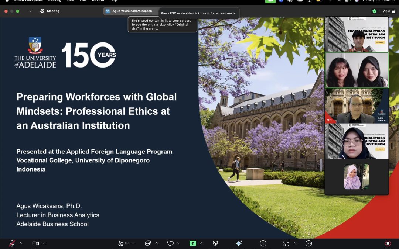Image resolution: width=399 pixels, height=249 pixels.
Task: Open the View layout button
Action: [x=389, y=11]
